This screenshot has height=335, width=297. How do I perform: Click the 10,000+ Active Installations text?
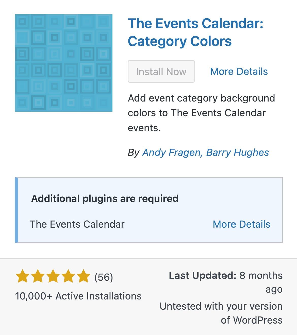click(x=78, y=296)
